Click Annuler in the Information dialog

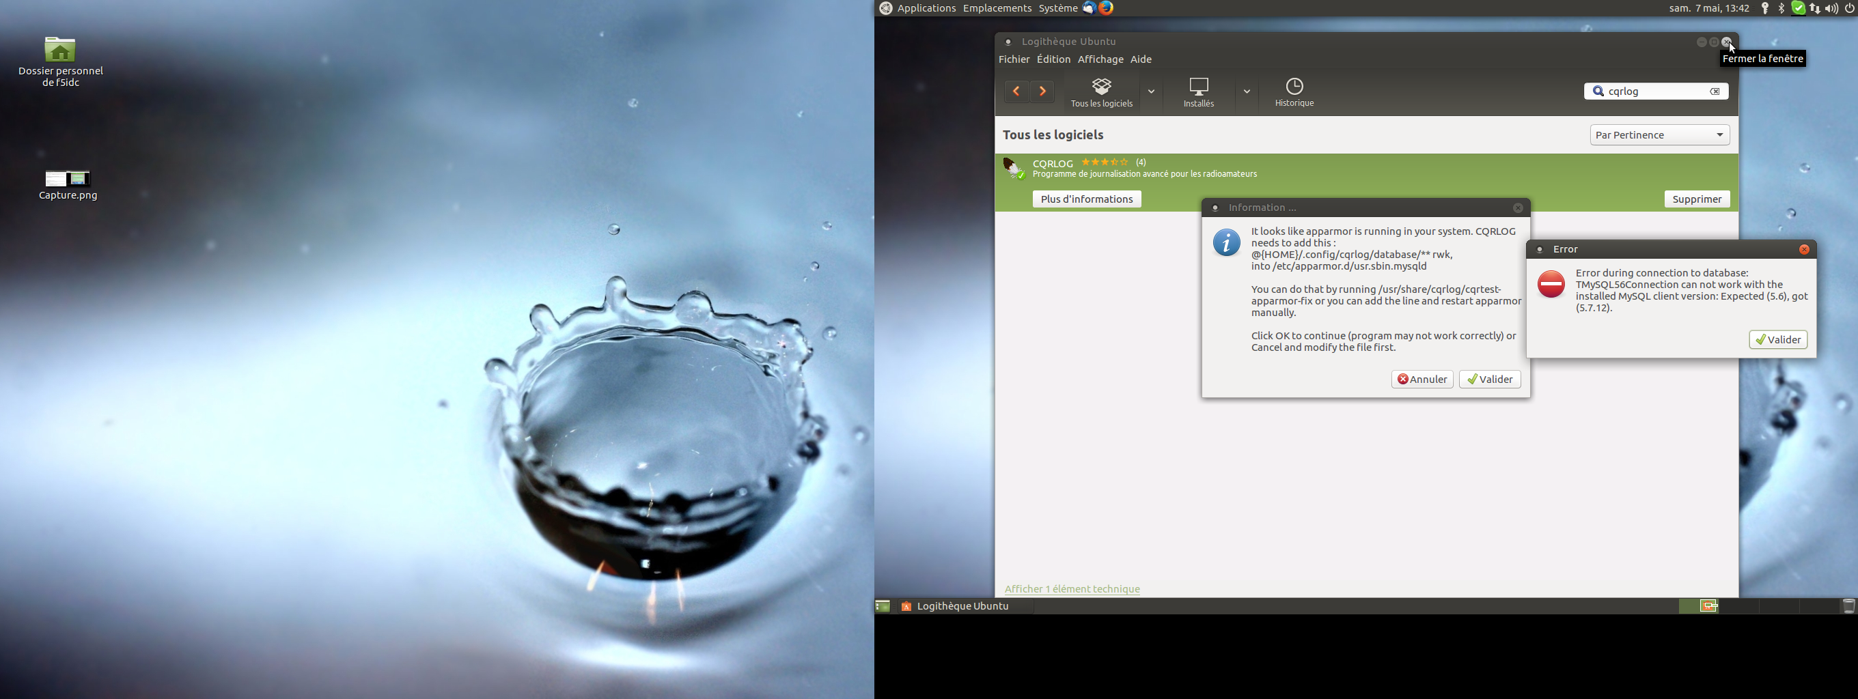point(1422,379)
